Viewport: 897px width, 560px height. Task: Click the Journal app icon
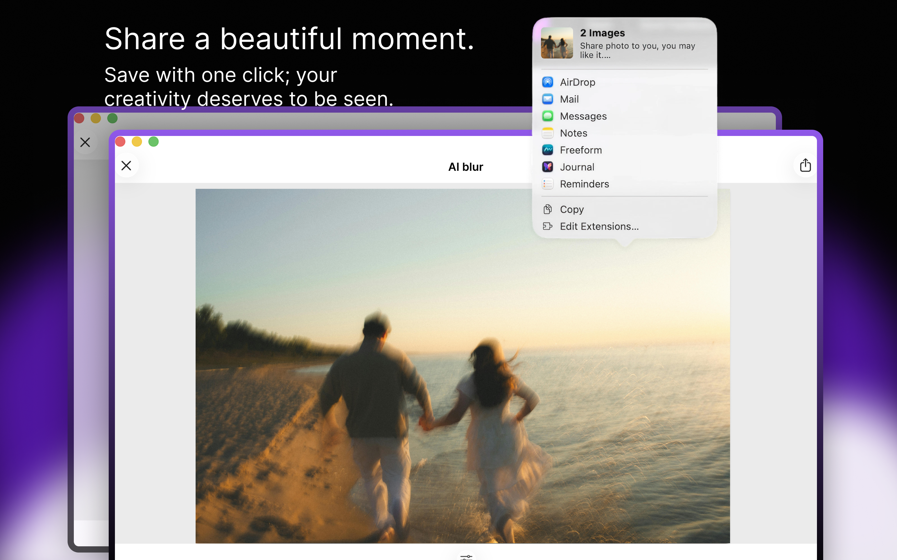548,167
